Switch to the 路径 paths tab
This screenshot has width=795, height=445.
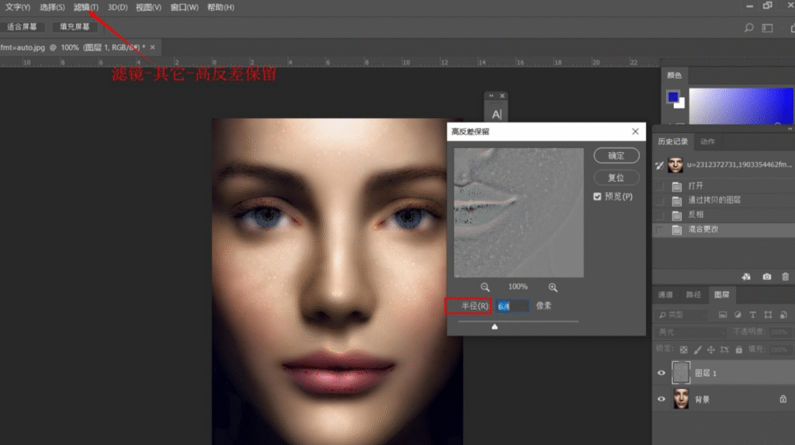(693, 295)
